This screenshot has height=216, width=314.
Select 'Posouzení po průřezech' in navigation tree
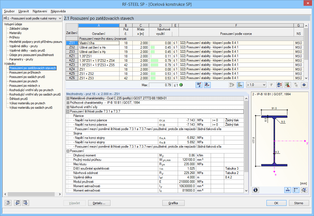(x=25, y=72)
